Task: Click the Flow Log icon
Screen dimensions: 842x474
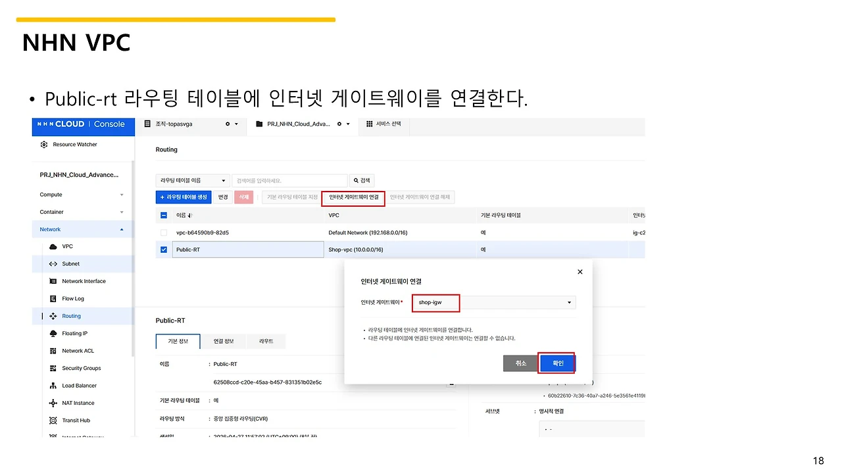Action: coord(53,299)
